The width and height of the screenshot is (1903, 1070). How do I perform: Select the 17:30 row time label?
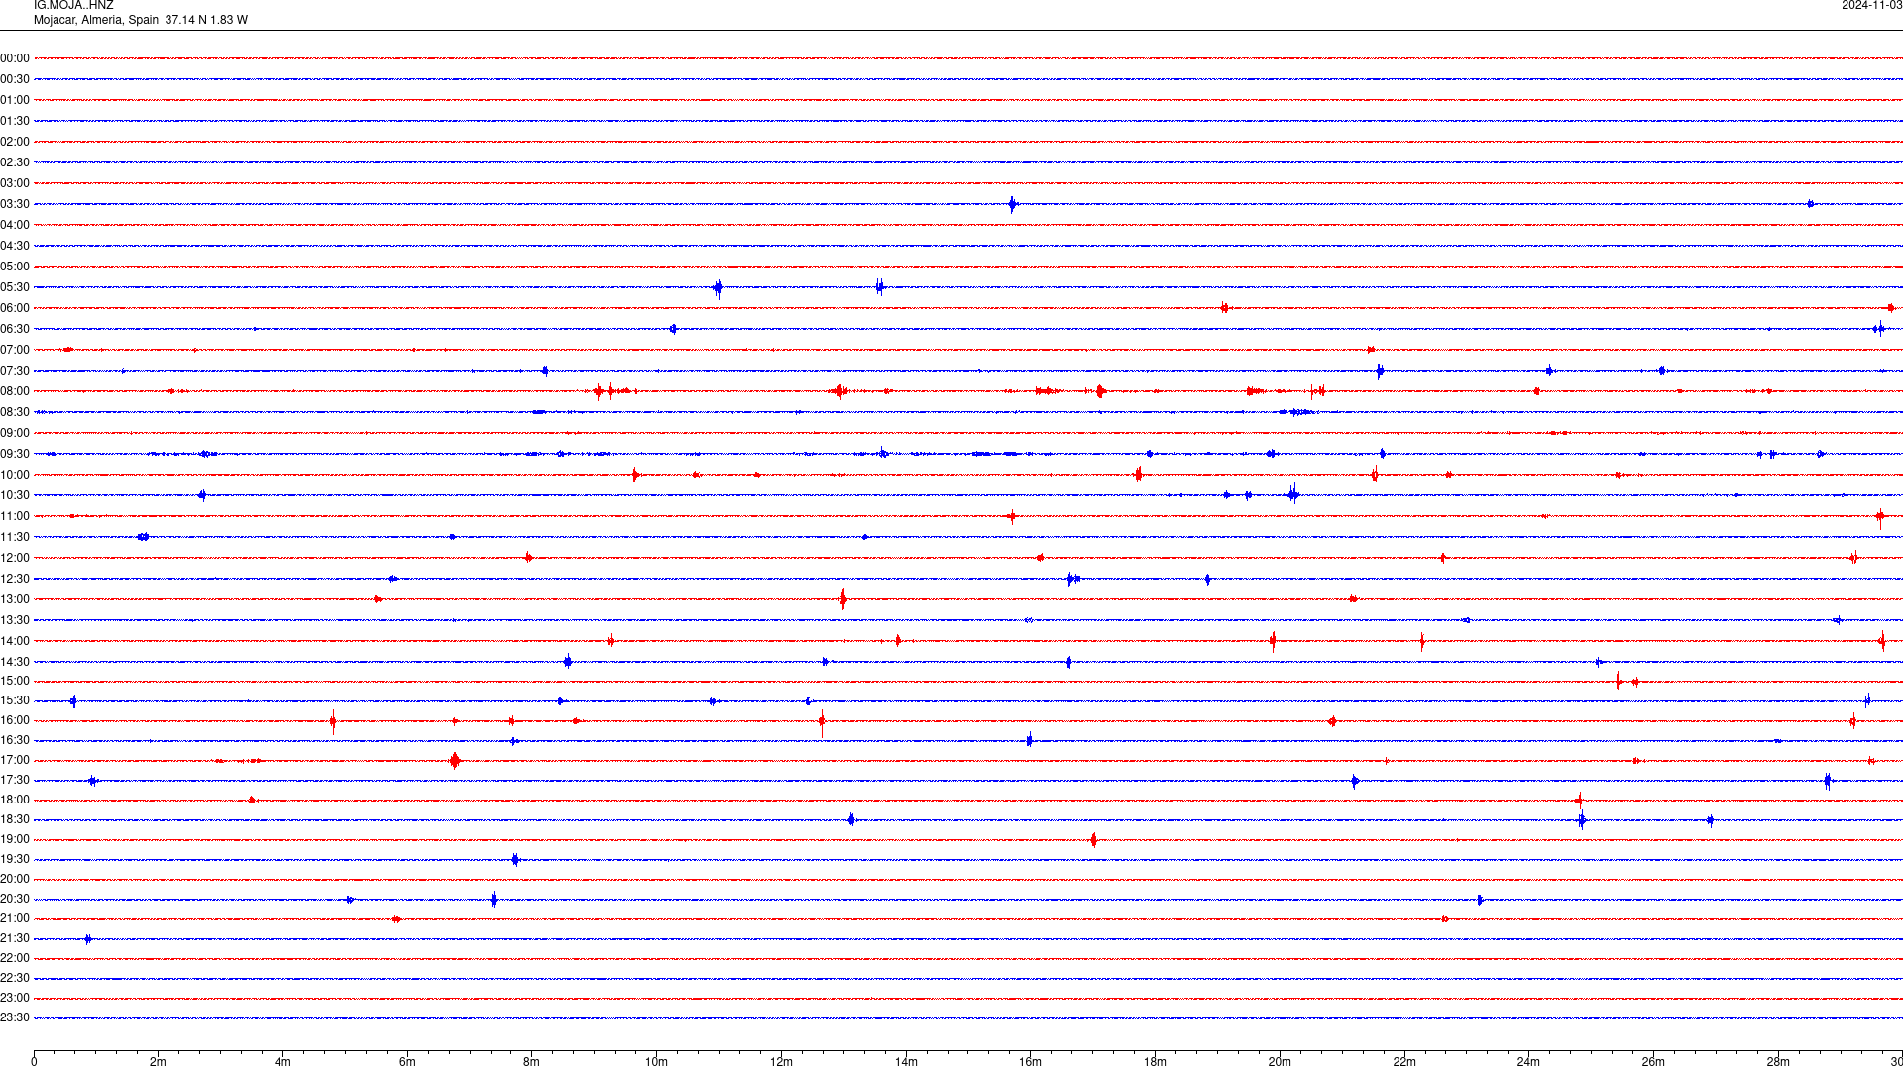click(x=15, y=780)
